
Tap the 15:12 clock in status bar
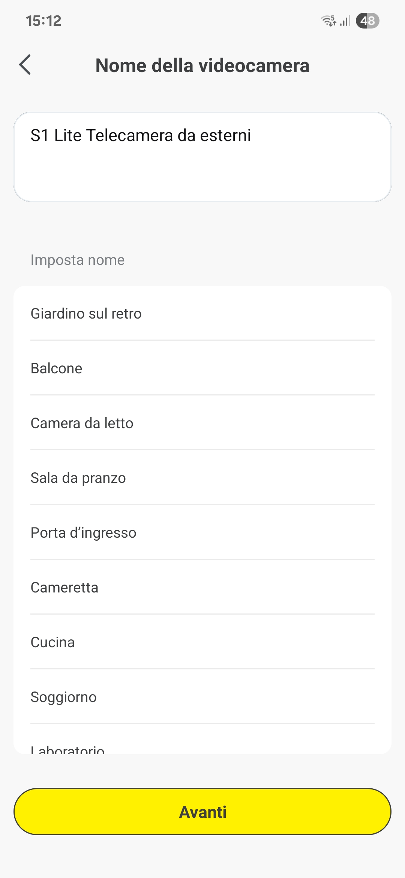(43, 21)
